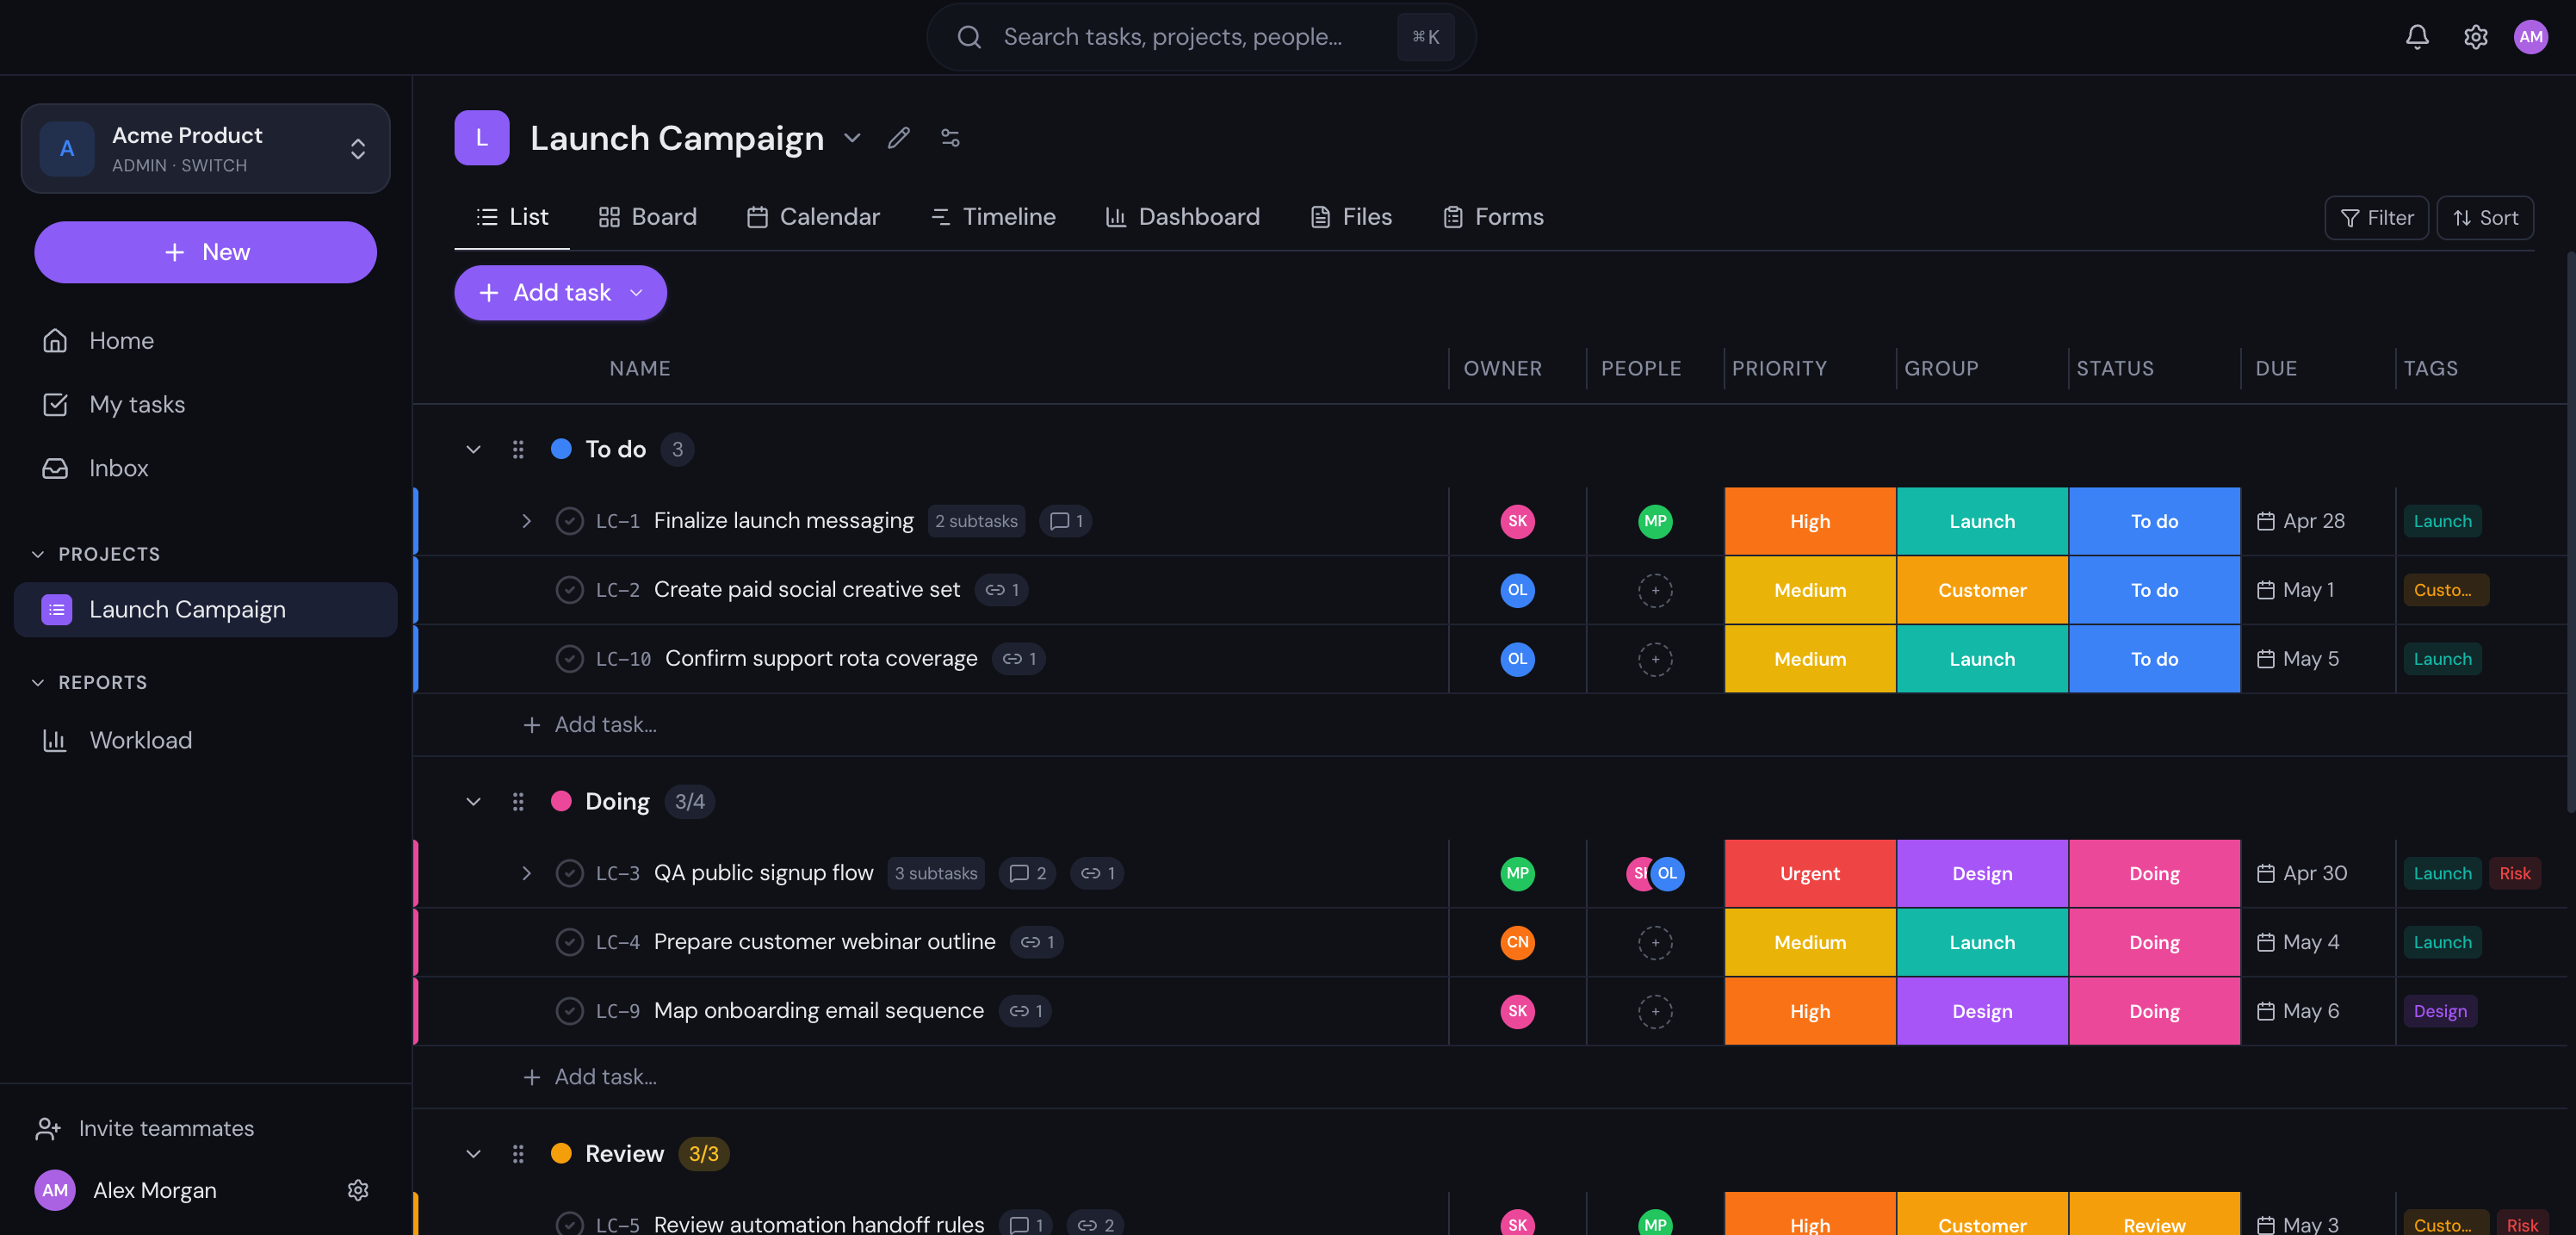The image size is (2576, 1235).
Task: Switch to the Timeline view tab
Action: [993, 217]
